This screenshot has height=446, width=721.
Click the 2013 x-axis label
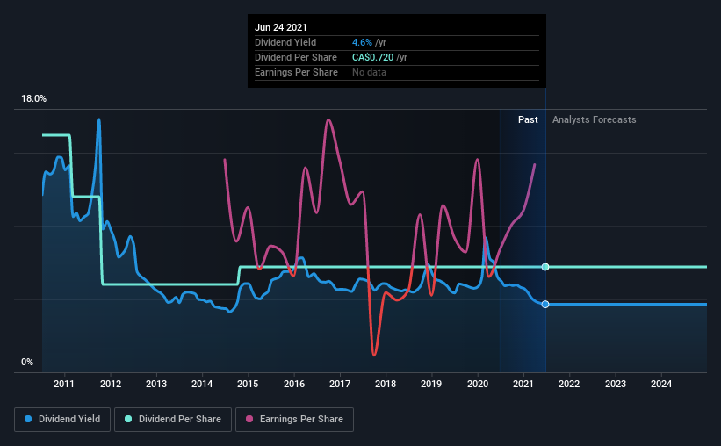156,384
